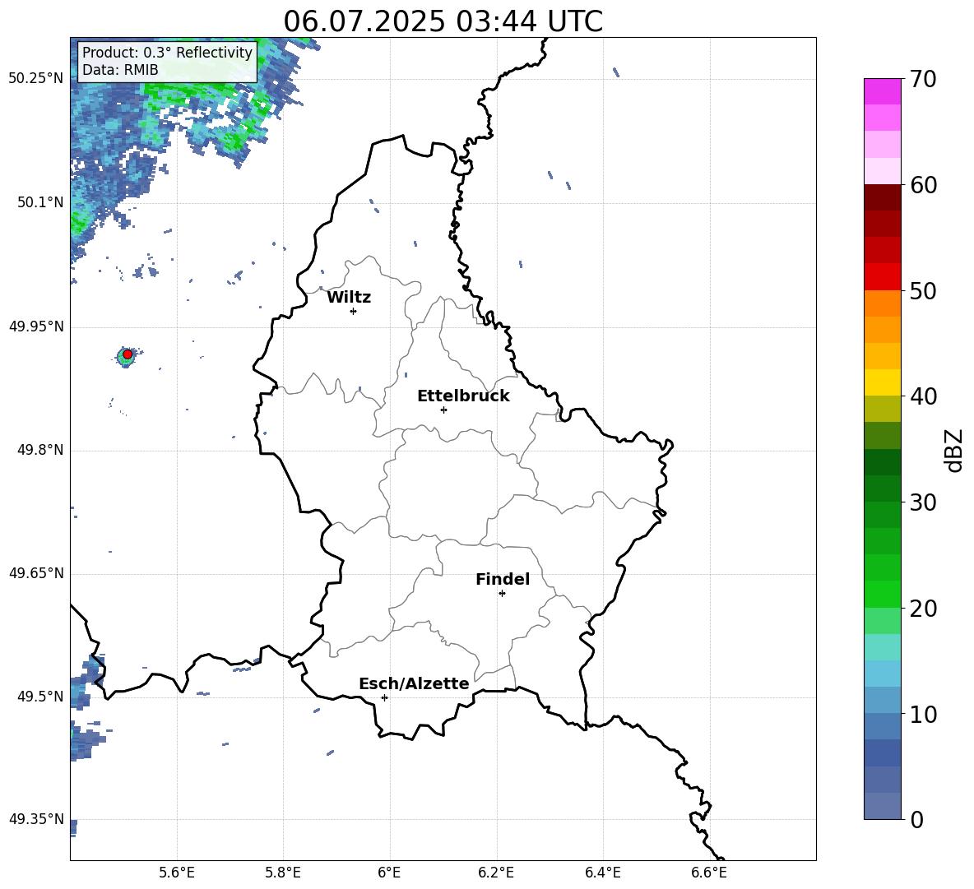Pick the orange swatch just below 50 dBZ

pos(882,303)
